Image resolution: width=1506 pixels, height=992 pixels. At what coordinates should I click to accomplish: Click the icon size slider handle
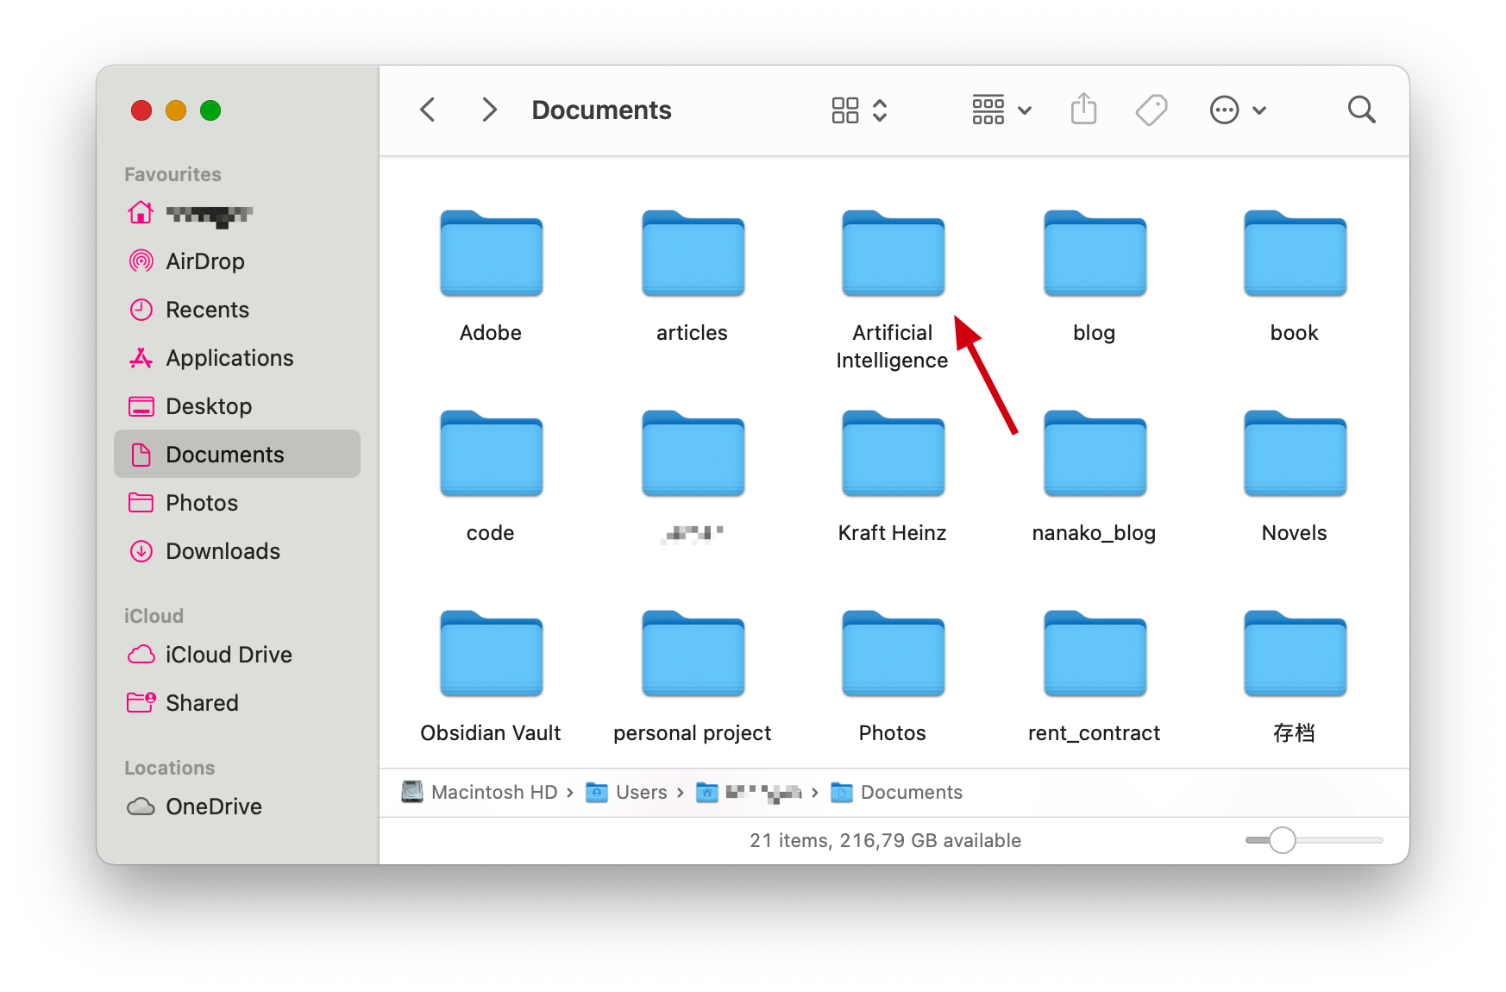(x=1283, y=840)
